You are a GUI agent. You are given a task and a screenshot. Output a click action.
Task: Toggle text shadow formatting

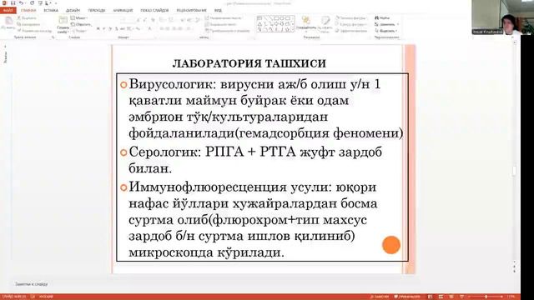pyautogui.click(x=116, y=29)
